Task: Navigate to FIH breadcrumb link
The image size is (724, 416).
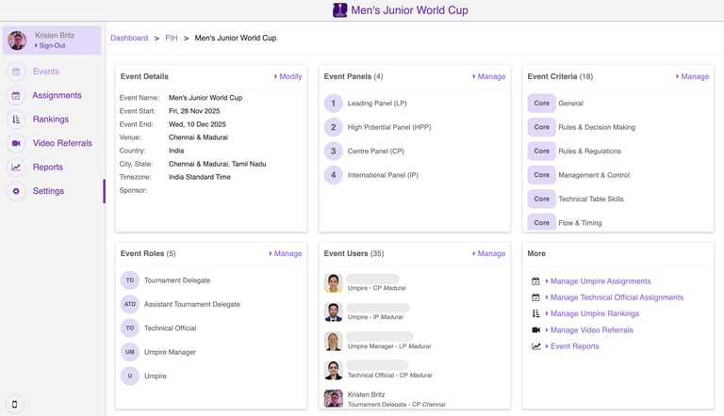Action: click(x=171, y=38)
